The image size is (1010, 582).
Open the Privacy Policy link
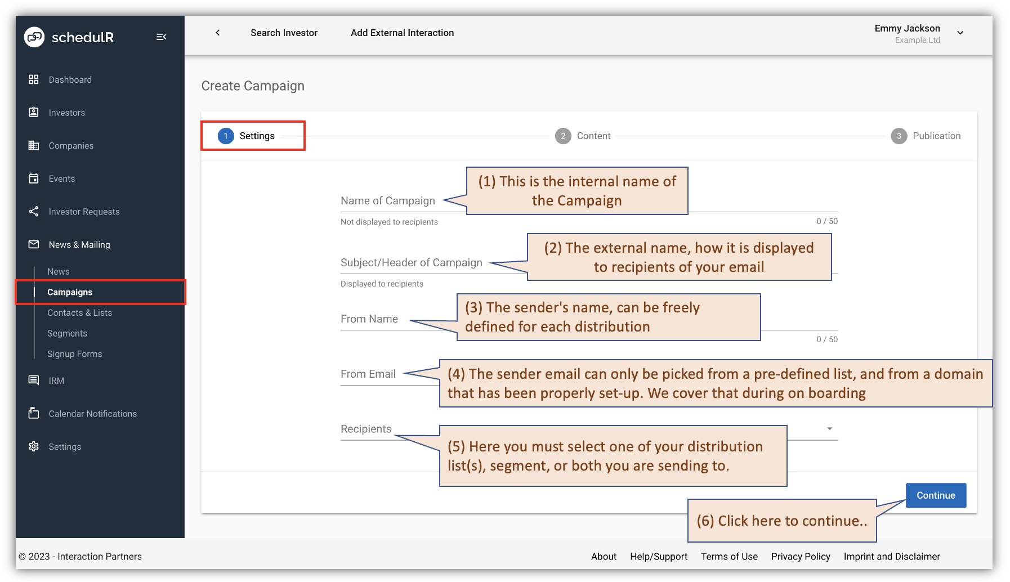coord(800,556)
